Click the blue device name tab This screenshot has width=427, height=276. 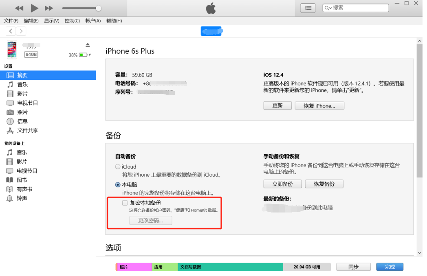[211, 31]
